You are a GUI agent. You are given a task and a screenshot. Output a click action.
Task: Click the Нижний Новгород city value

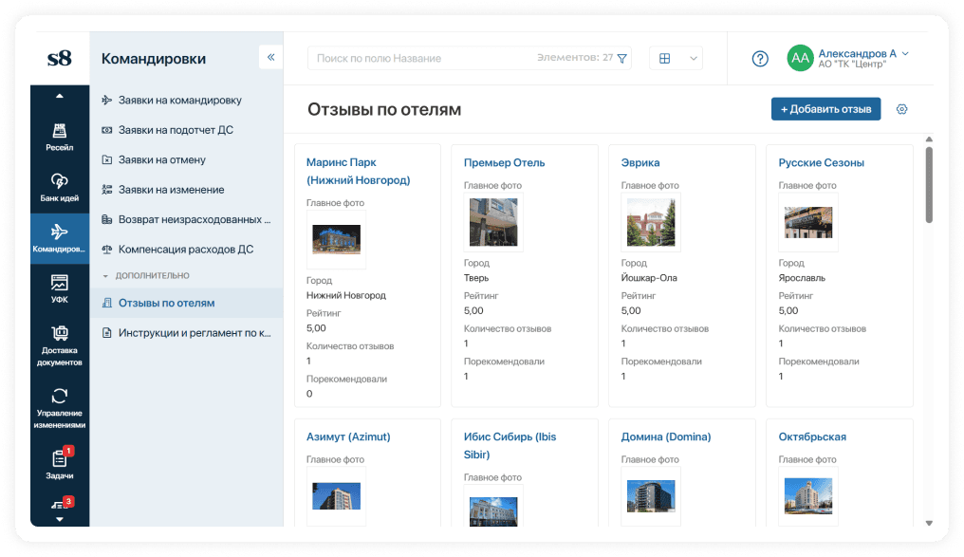(346, 295)
